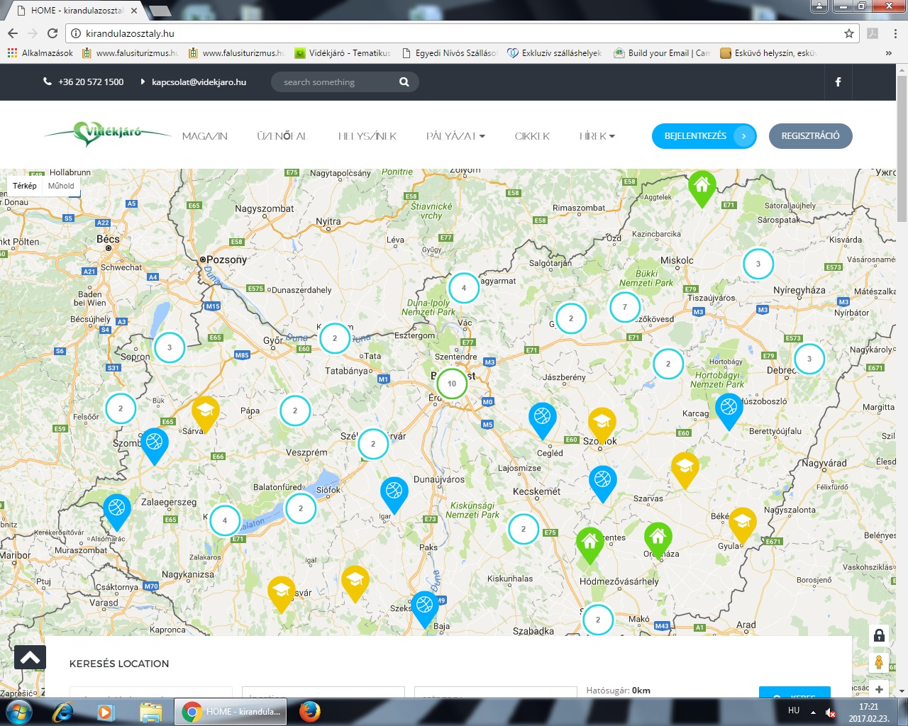
Task: Toggle the map lock icon
Action: [879, 635]
